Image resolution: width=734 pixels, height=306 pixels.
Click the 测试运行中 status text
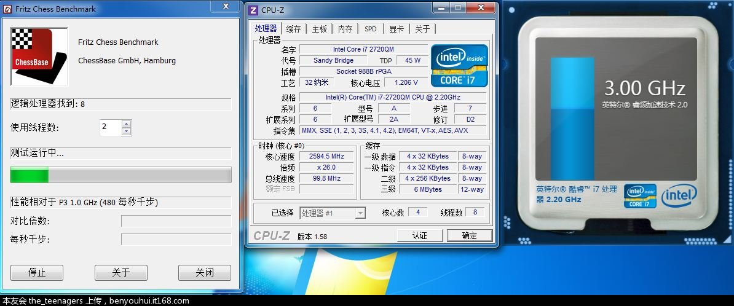[37, 153]
